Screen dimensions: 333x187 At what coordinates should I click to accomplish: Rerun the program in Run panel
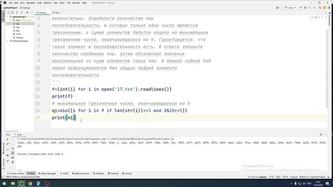pos(8,139)
